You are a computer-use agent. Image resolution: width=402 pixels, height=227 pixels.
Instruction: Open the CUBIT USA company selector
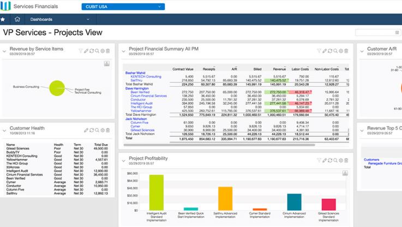[123, 7]
